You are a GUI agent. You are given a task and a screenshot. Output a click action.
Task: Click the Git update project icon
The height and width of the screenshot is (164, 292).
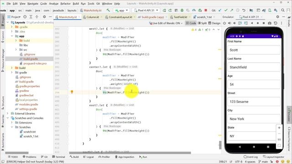tap(220, 10)
